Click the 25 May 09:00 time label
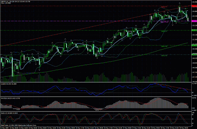The width and height of the screenshot is (197, 129). [71, 128]
